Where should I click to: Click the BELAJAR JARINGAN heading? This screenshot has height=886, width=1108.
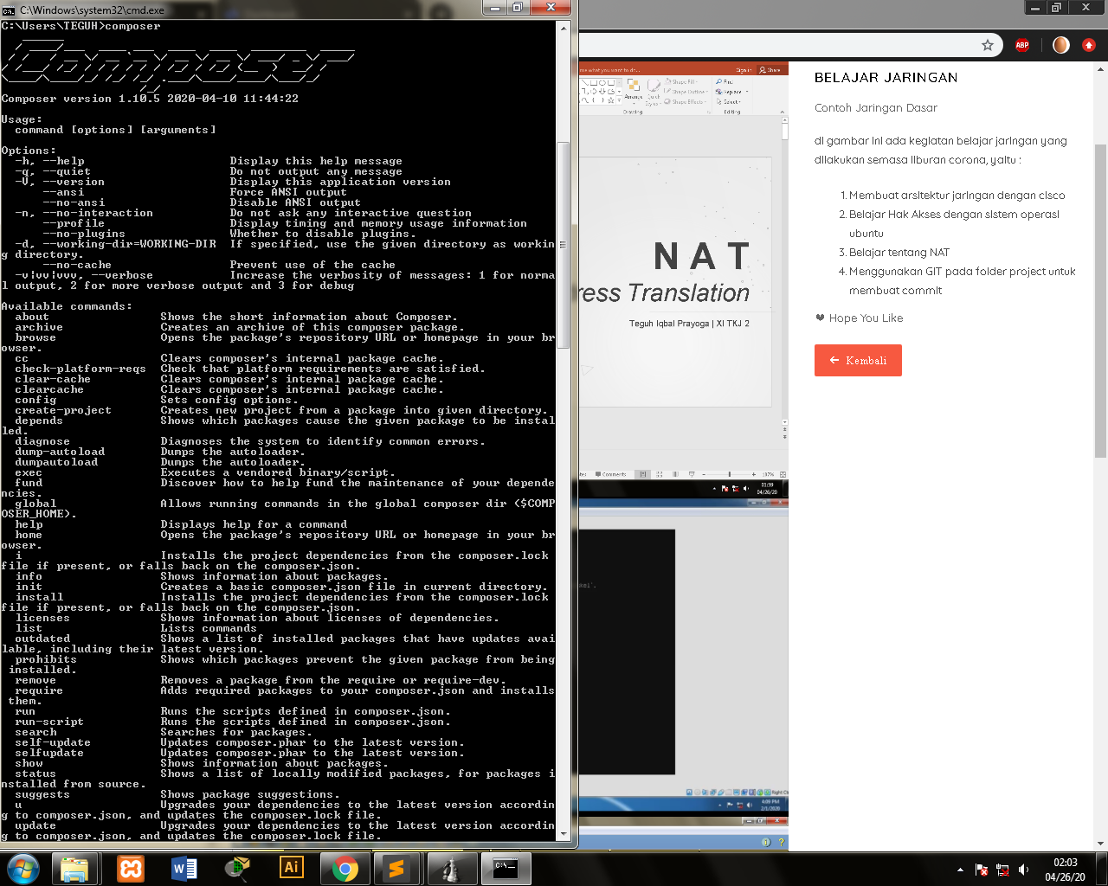pyautogui.click(x=886, y=78)
